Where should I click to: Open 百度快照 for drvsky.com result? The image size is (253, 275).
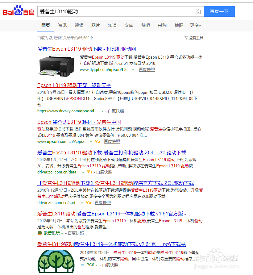pyautogui.click(x=116, y=111)
